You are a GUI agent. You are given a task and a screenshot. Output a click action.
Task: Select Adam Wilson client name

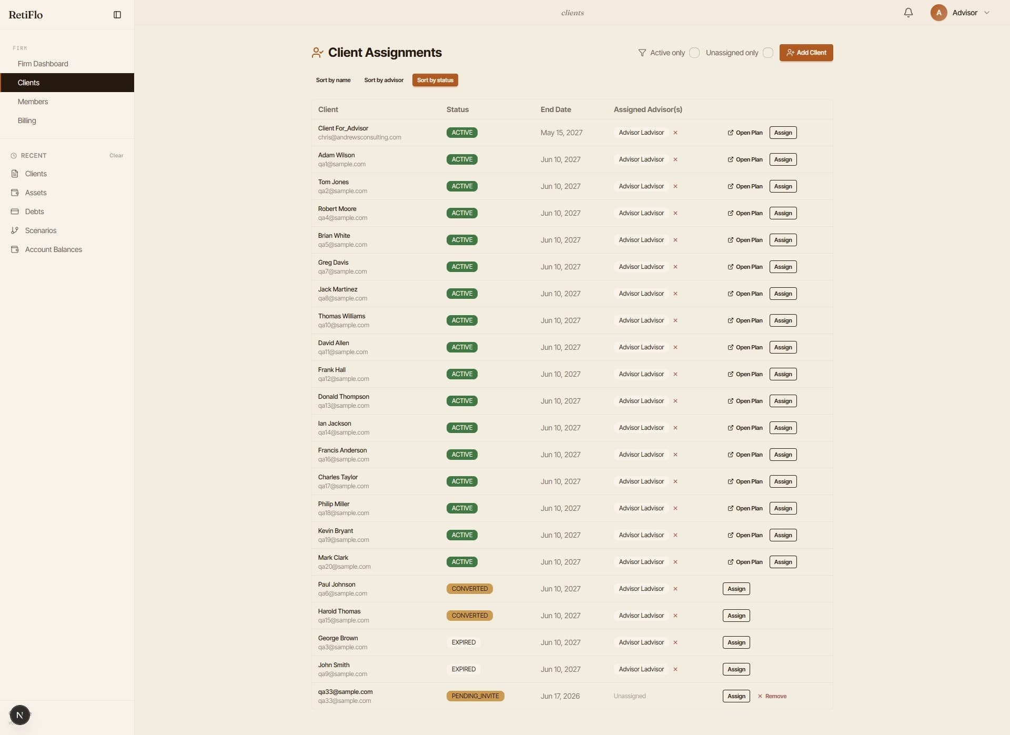coord(336,155)
